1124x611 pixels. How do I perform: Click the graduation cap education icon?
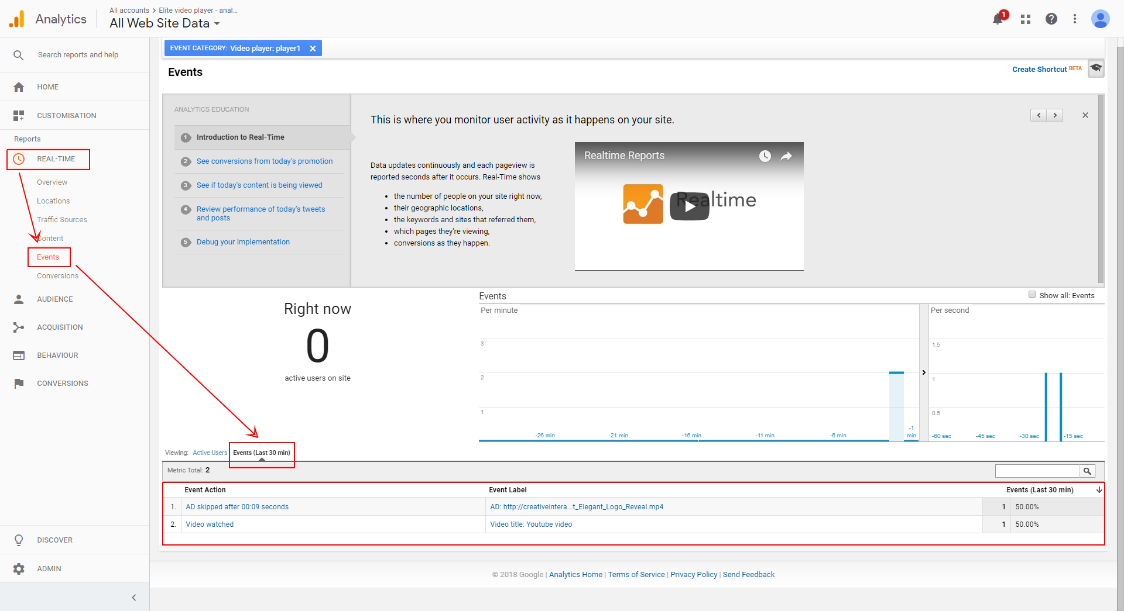click(x=1096, y=68)
